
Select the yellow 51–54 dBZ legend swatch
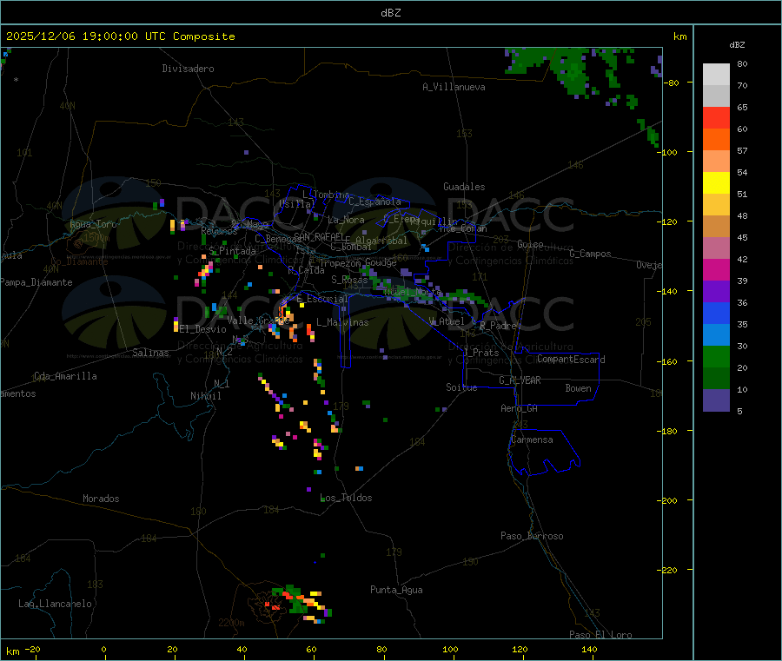click(716, 183)
